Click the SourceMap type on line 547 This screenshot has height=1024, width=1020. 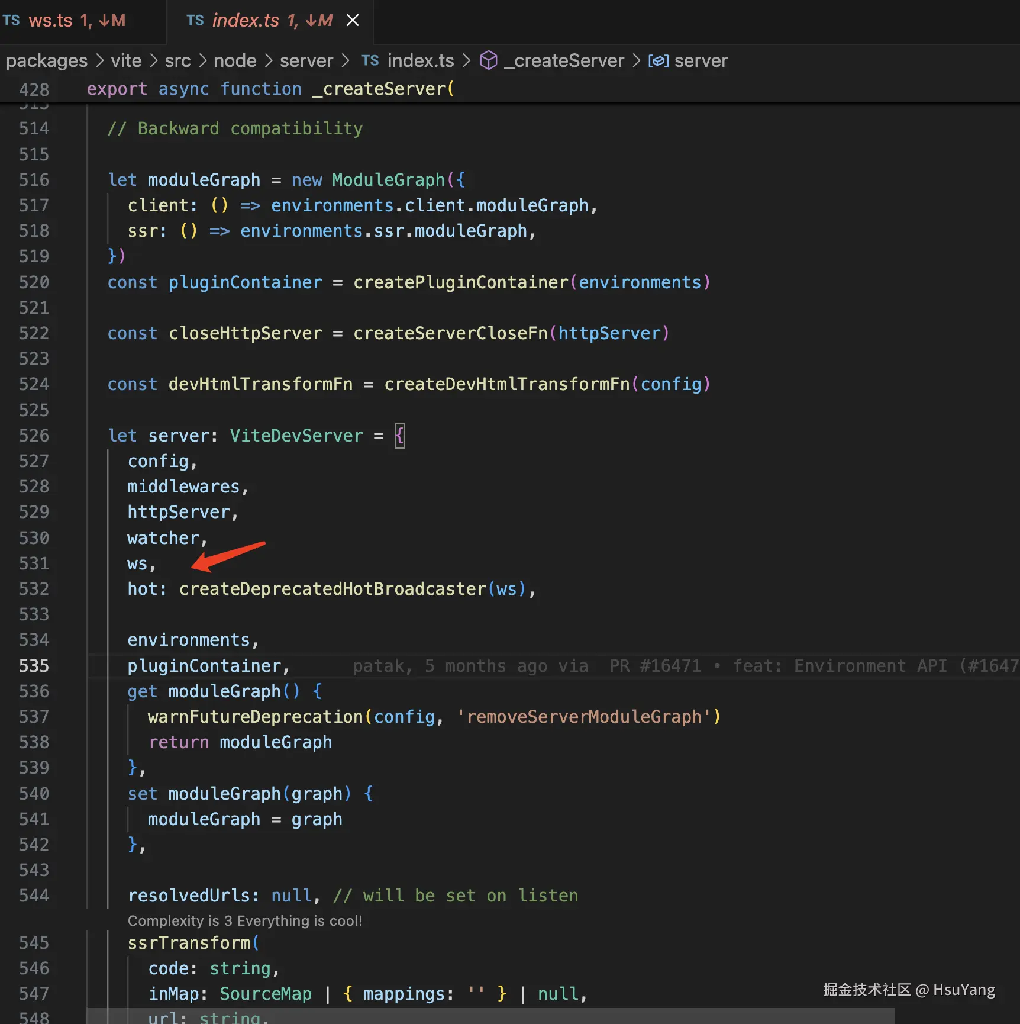click(266, 994)
